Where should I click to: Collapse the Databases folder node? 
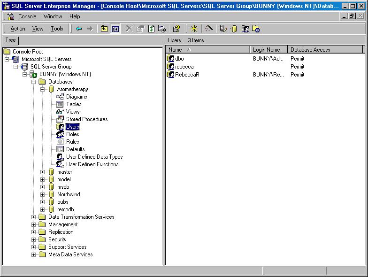[x=34, y=82]
